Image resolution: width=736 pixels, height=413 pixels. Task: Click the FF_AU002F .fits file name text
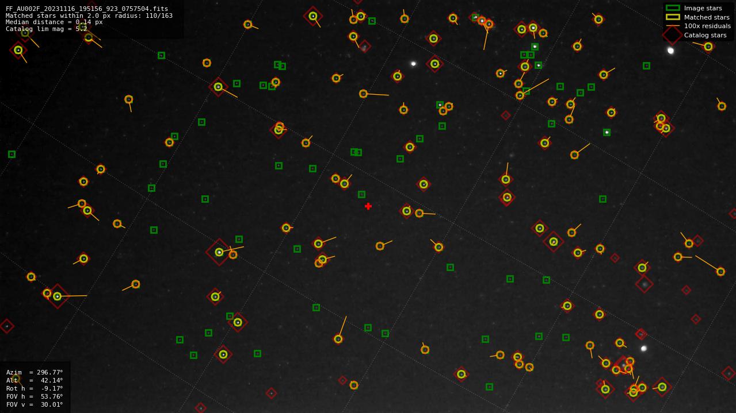coord(87,9)
